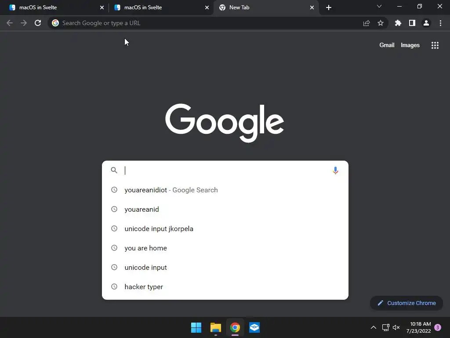Toggle the Chrome side panel
The width and height of the screenshot is (450, 338).
[412, 23]
